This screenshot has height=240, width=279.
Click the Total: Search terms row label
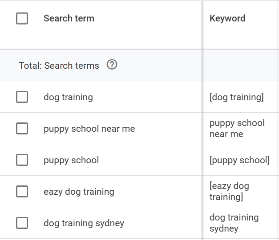(x=59, y=66)
